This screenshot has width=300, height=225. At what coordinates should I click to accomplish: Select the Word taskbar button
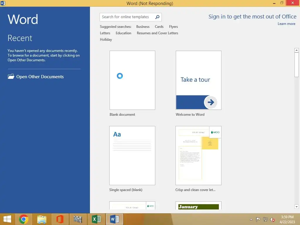[x=115, y=219]
